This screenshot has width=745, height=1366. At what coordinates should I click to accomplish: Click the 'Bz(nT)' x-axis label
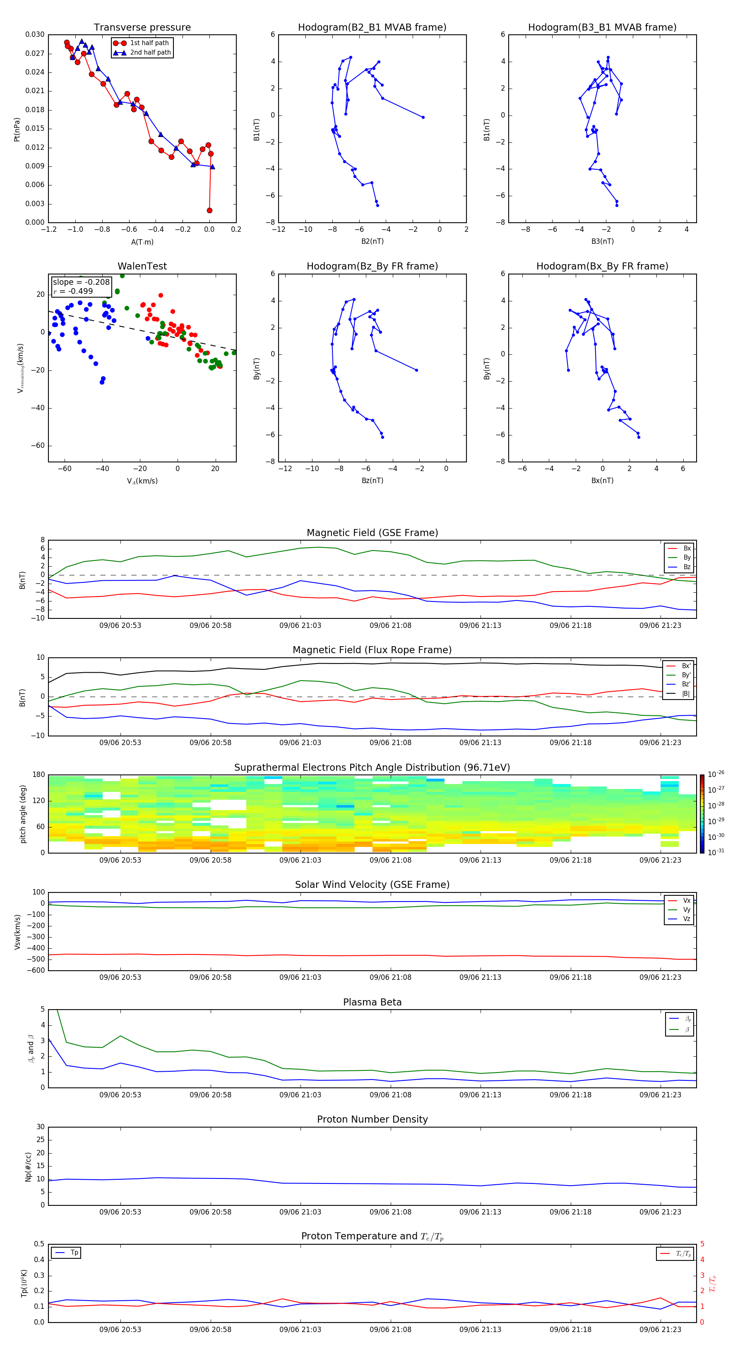[x=372, y=481]
